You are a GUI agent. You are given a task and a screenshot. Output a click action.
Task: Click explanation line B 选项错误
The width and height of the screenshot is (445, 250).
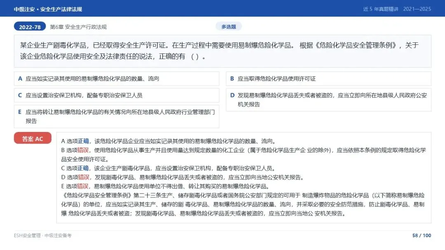[x=244, y=155]
